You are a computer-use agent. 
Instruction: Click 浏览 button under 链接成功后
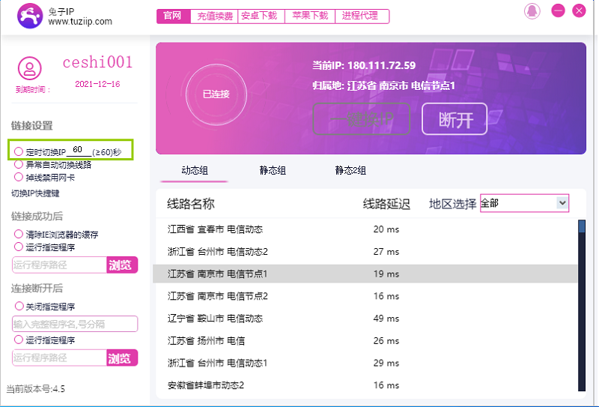pyautogui.click(x=122, y=265)
